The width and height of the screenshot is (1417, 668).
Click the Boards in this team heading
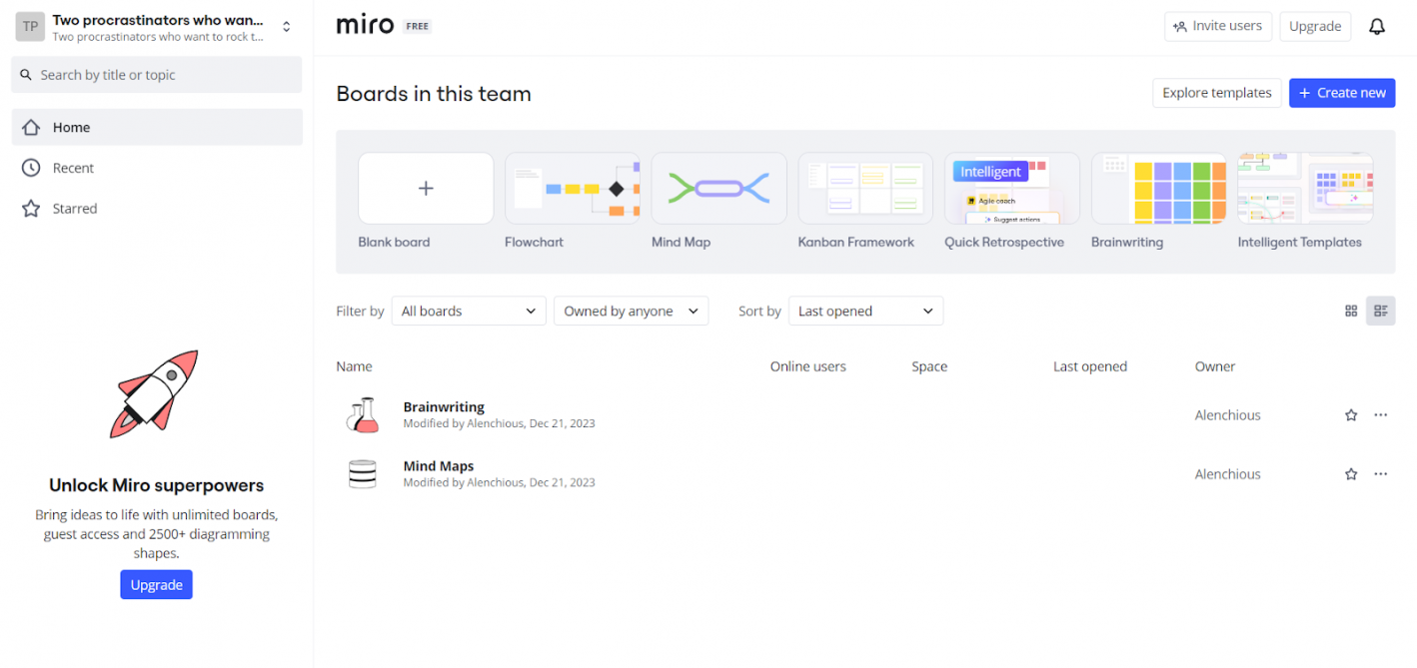pos(434,94)
